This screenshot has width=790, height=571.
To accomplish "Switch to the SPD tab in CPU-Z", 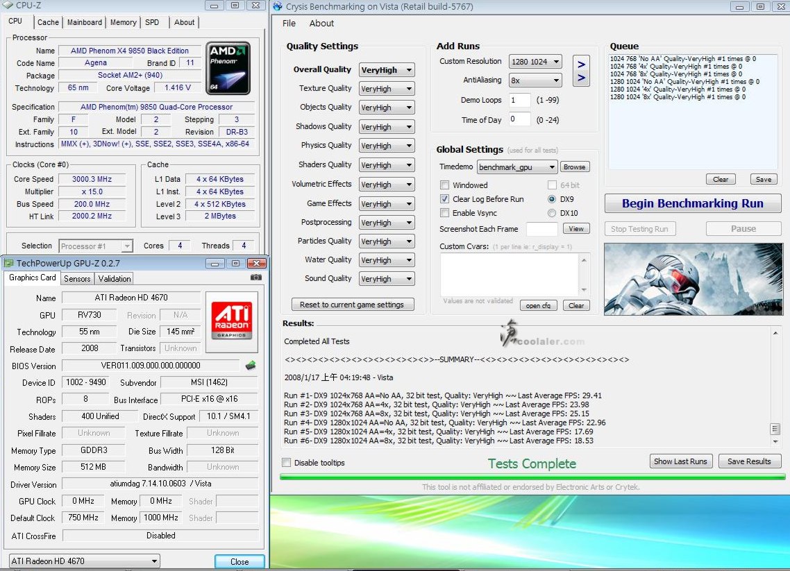I will click(x=152, y=22).
